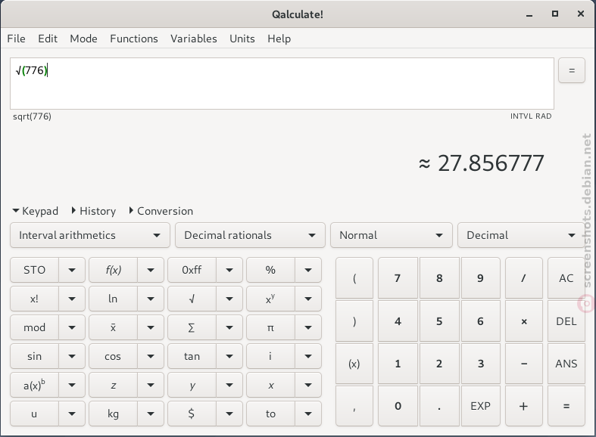The image size is (596, 437).
Task: Click the close parenthesis ) key
Action: tap(354, 321)
